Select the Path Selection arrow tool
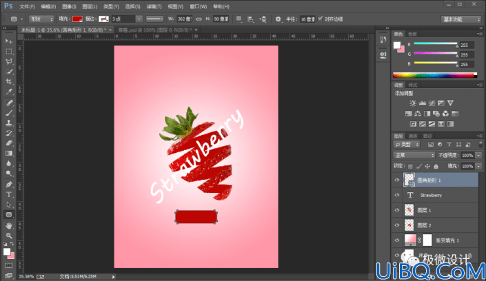This screenshot has height=281, width=486. tap(9, 205)
